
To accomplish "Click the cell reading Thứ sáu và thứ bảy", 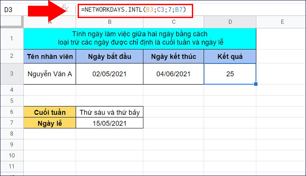I will [109, 112].
